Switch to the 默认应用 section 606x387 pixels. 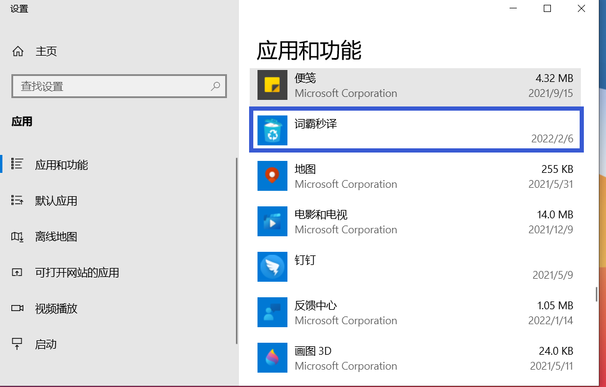(55, 201)
